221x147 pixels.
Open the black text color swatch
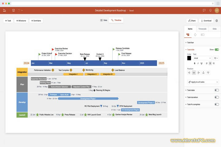coord(189,58)
